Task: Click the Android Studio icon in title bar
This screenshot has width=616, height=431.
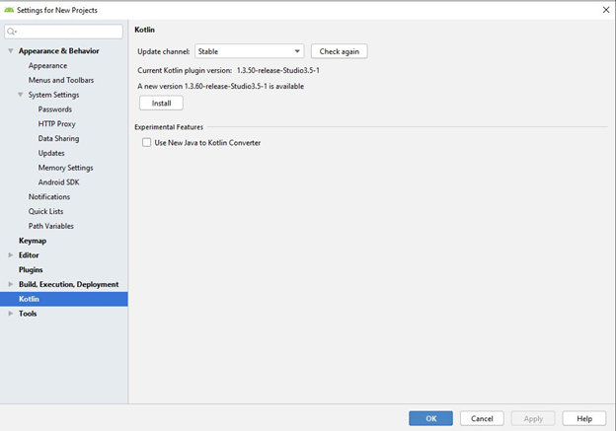Action: click(x=9, y=10)
